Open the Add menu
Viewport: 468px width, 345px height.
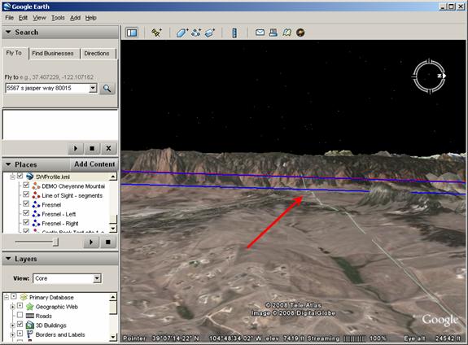click(75, 18)
